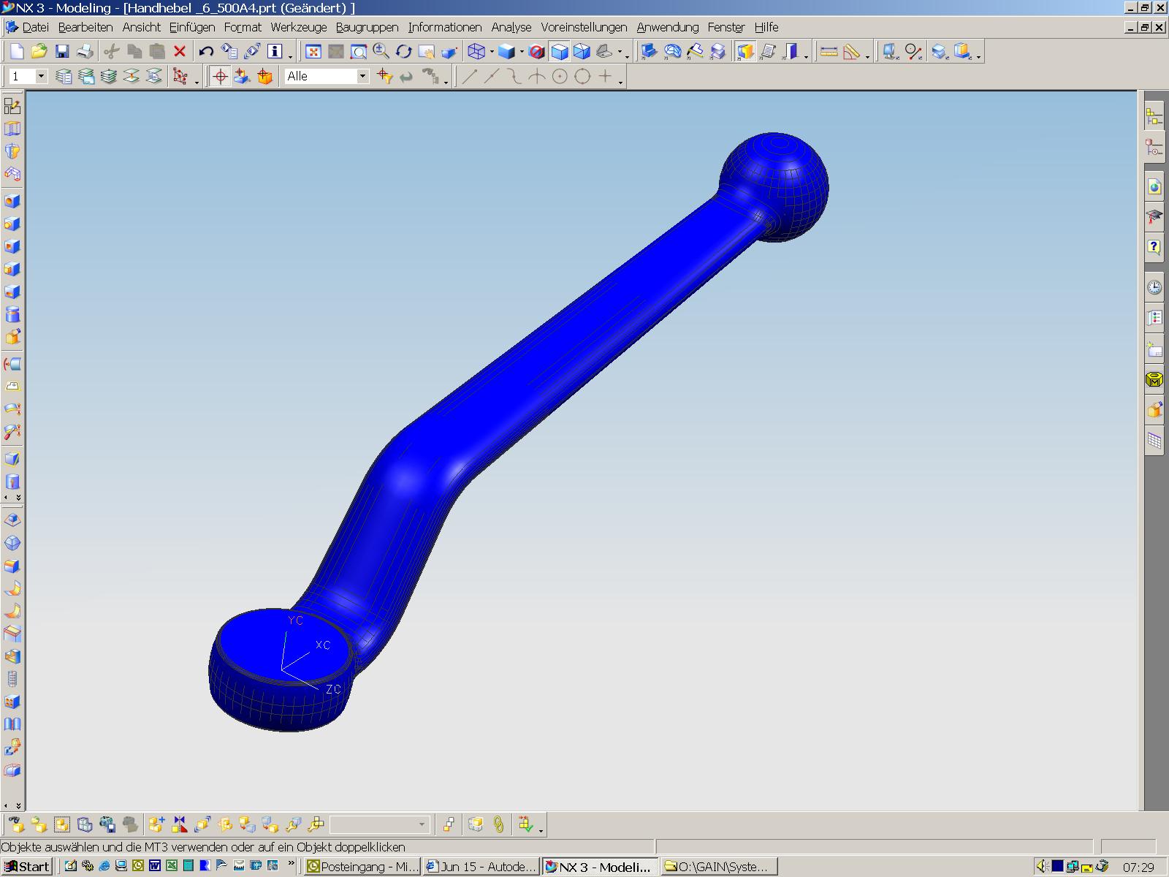
Task: Open Help question mark icon in resource bar
Action: tap(1154, 247)
